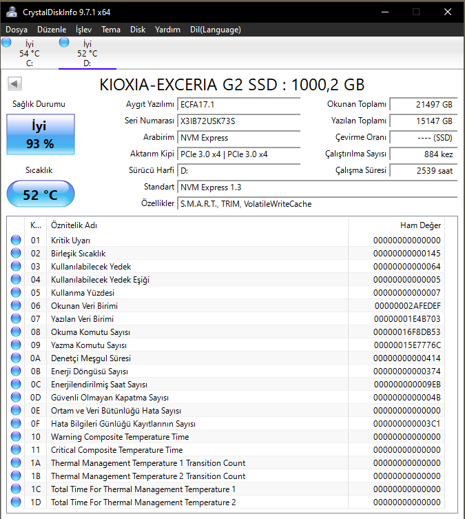Click status orb for Kullanma Yüzdesi row

coord(16,293)
